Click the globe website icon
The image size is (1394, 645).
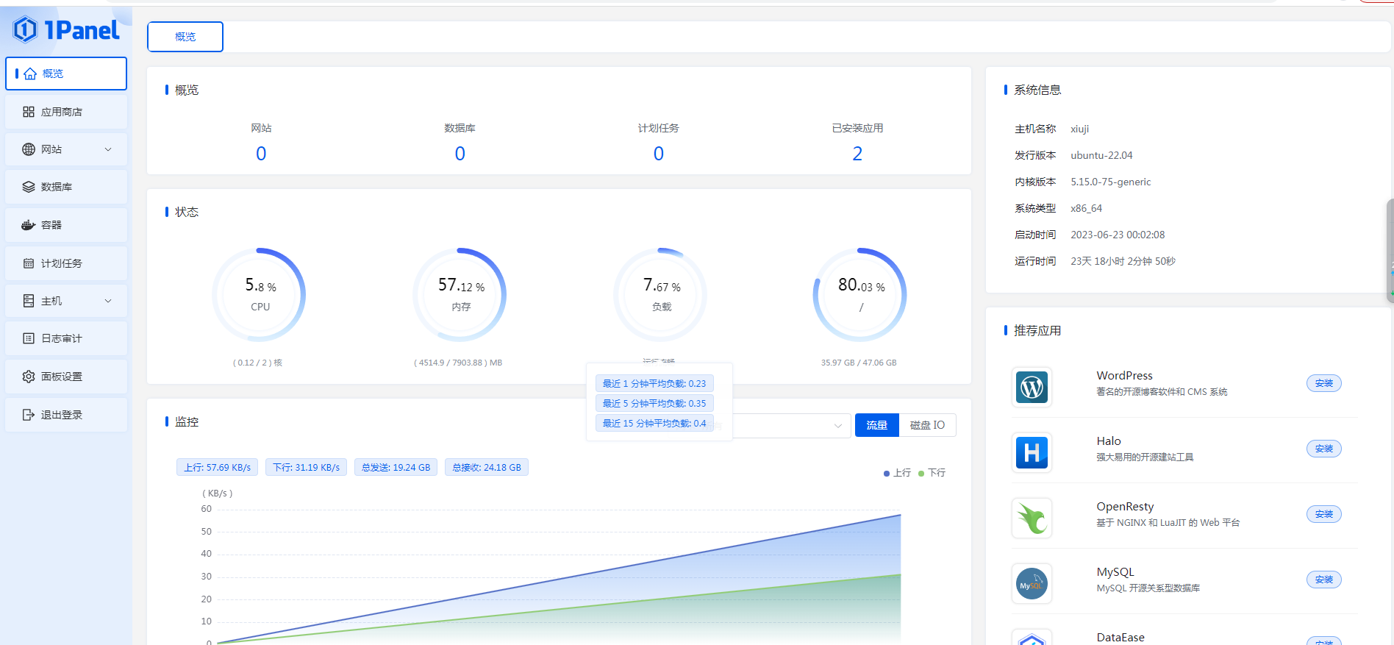pos(29,149)
